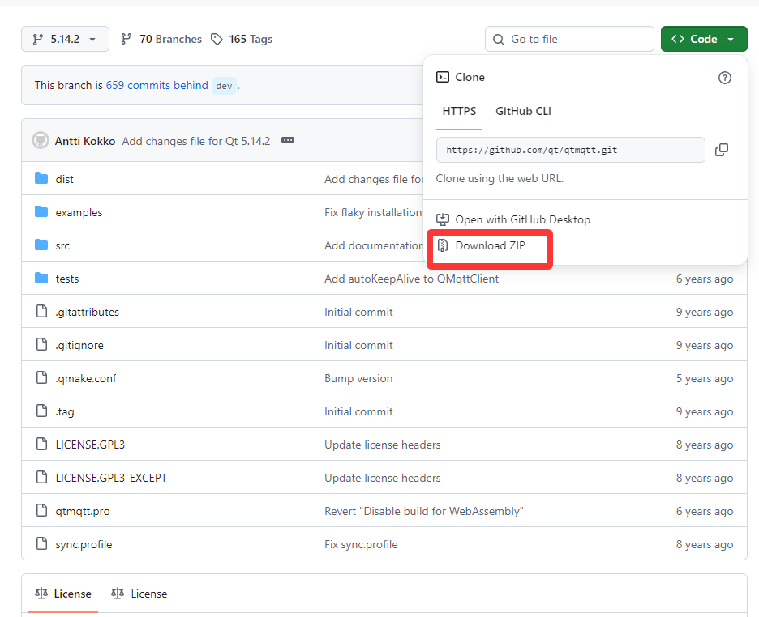
Task: Open the Add autoKeepAlive to QMqttClient commit
Action: [x=411, y=279]
